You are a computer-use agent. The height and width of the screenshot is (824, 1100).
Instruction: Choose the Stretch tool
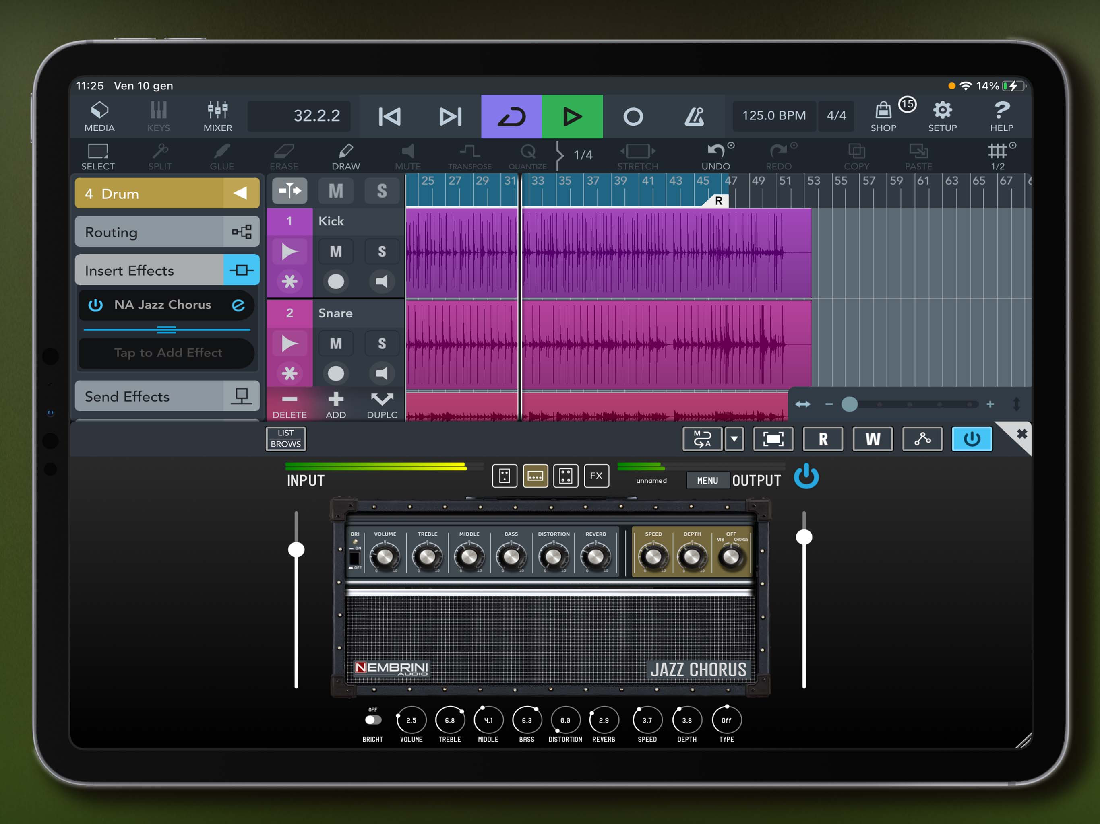click(x=637, y=157)
